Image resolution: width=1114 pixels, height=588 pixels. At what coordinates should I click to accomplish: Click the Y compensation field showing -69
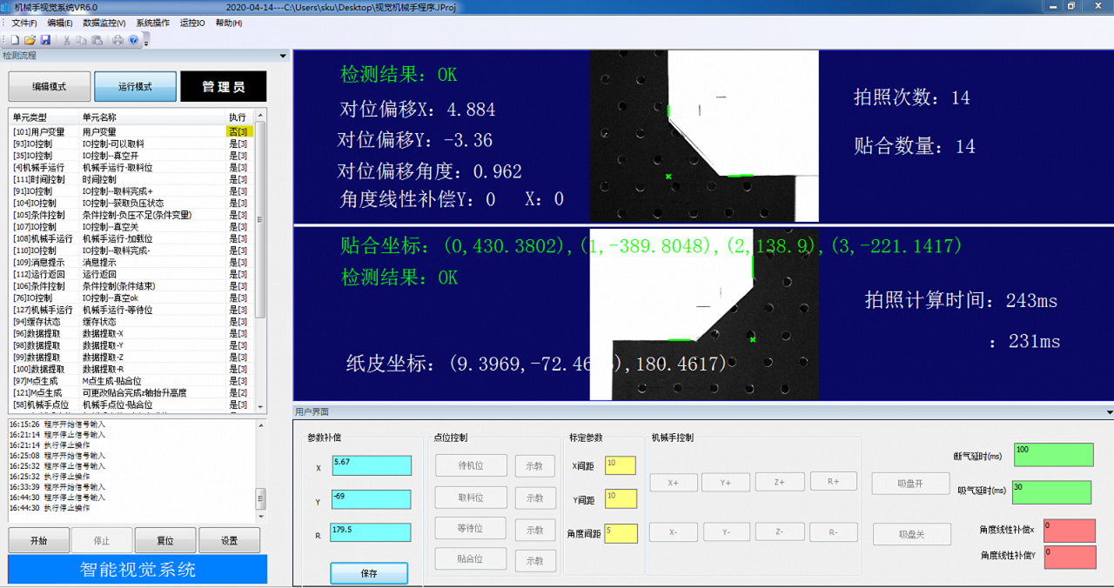371,499
